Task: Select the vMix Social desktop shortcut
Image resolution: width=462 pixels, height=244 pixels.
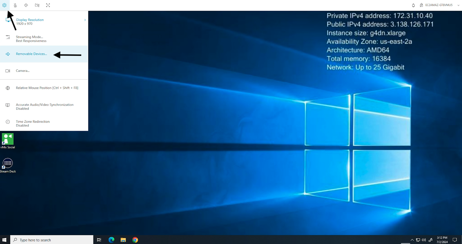Action: (x=8, y=141)
